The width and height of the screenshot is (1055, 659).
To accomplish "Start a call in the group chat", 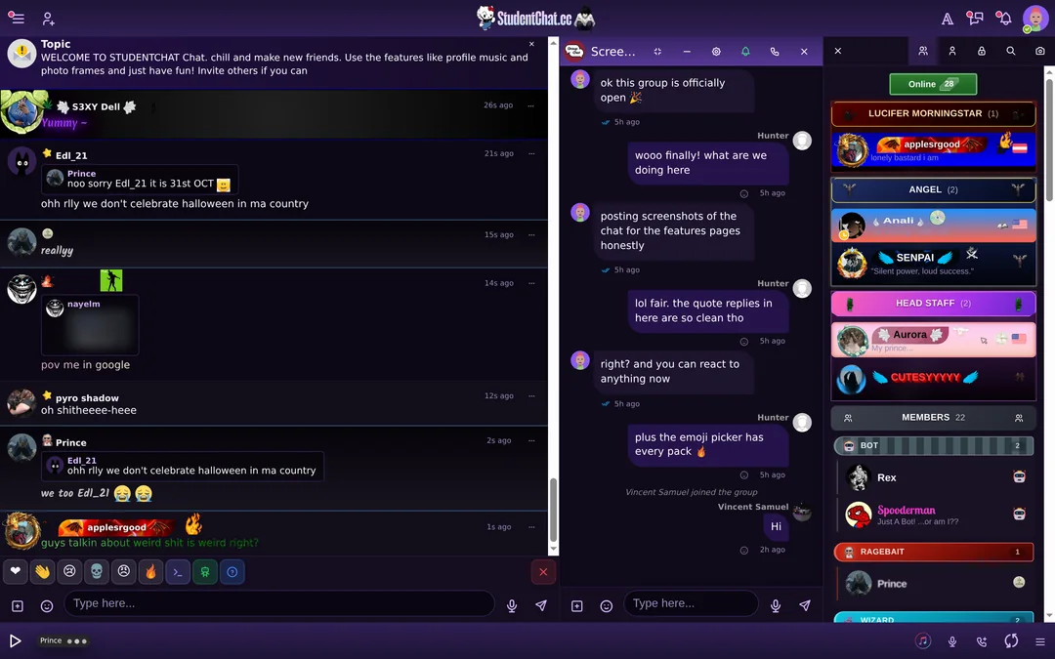I will pos(775,52).
